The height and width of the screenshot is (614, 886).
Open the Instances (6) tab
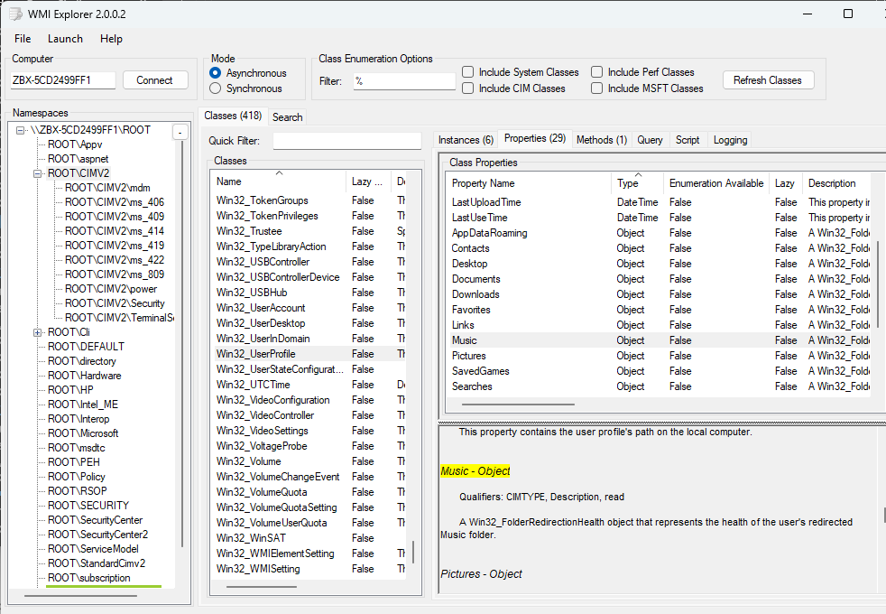point(466,140)
